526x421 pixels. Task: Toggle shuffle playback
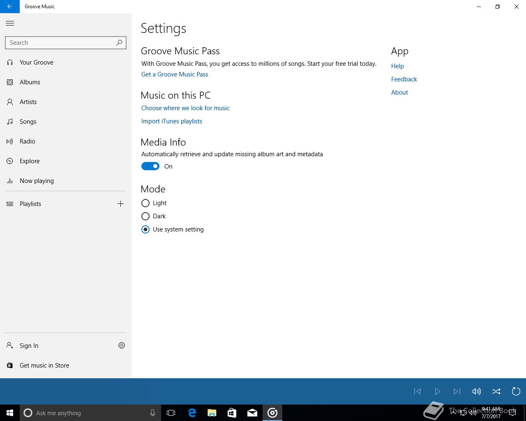pos(496,391)
